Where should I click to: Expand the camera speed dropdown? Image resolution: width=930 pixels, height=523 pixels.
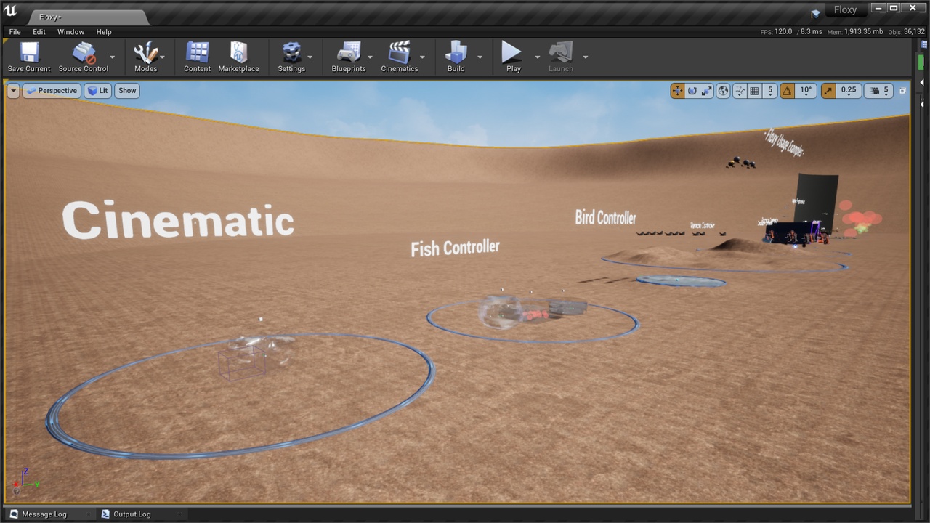878,91
